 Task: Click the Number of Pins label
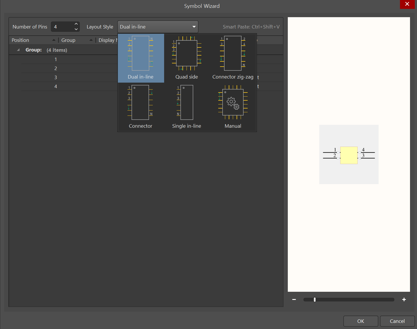(30, 27)
